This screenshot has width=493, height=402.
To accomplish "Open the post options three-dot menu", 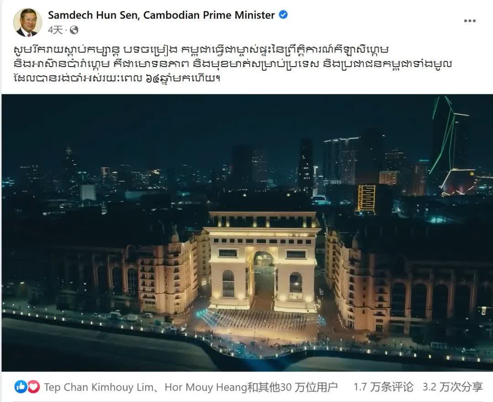I will click(x=469, y=21).
